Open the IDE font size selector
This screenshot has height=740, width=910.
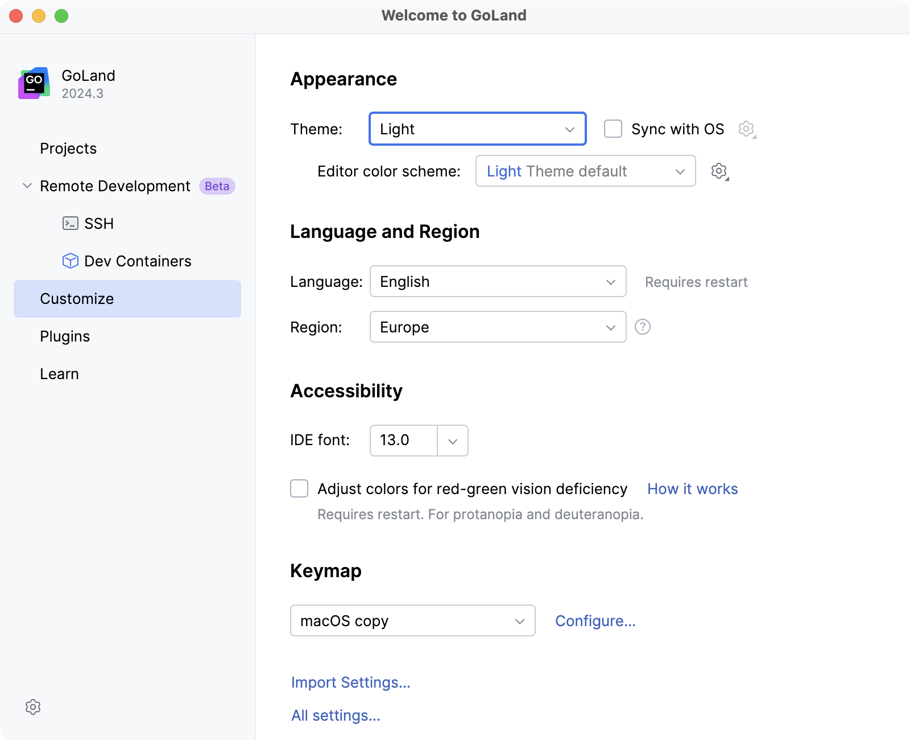coord(452,440)
